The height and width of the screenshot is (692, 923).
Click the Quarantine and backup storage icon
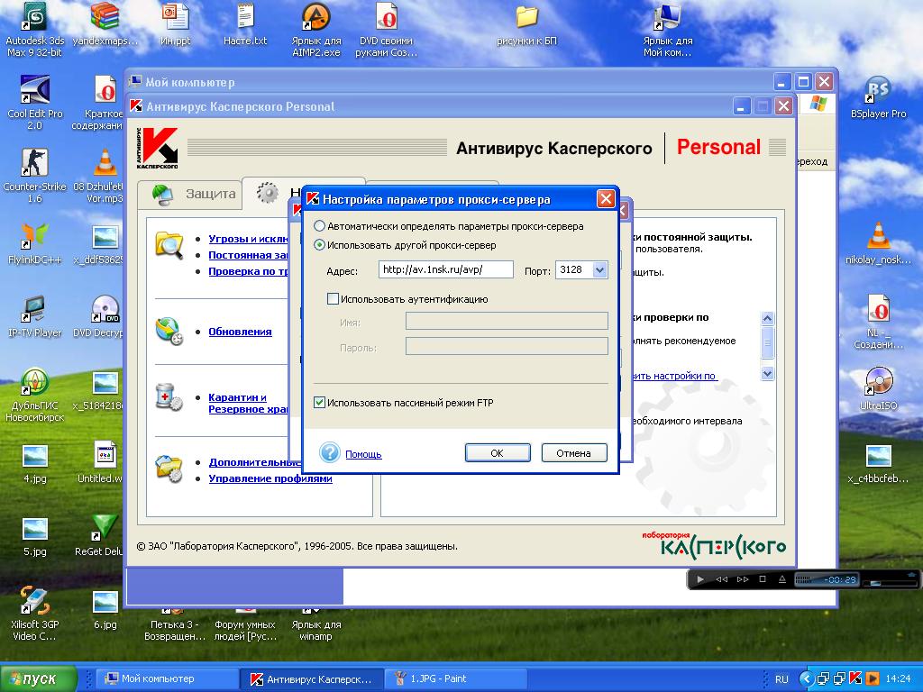tap(169, 397)
